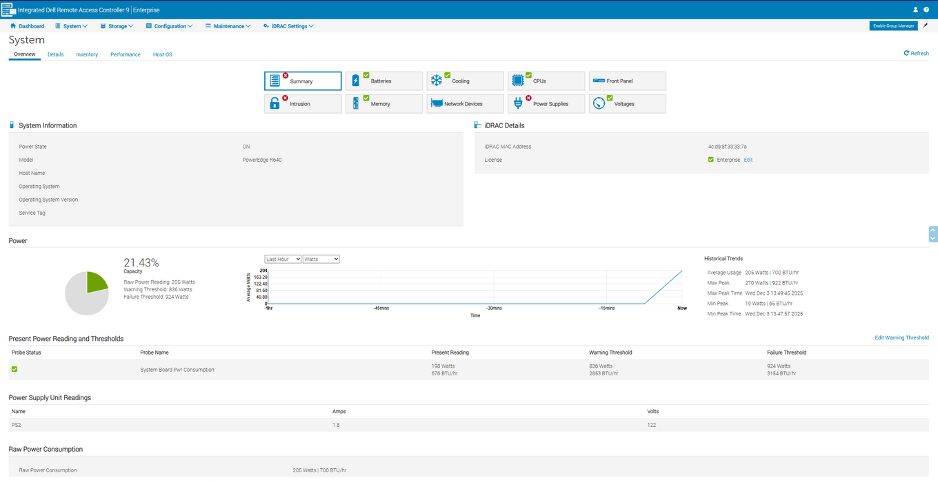Select the Voltages gauge tile
This screenshot has height=482, width=938.
(x=627, y=104)
